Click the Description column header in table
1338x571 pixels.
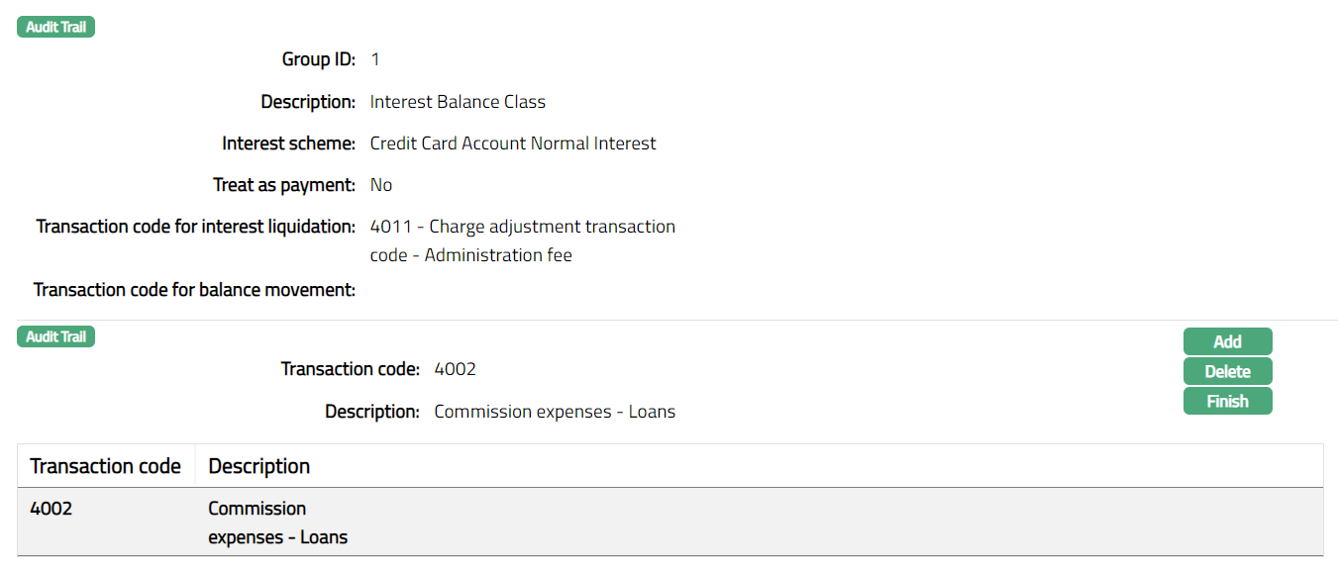(x=259, y=466)
